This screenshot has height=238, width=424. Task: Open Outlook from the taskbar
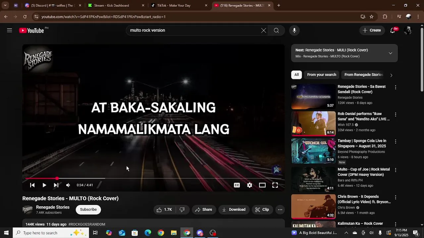[122, 233]
